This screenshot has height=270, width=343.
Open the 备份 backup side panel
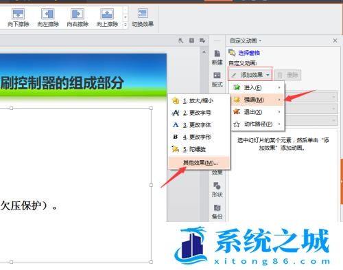point(217,212)
